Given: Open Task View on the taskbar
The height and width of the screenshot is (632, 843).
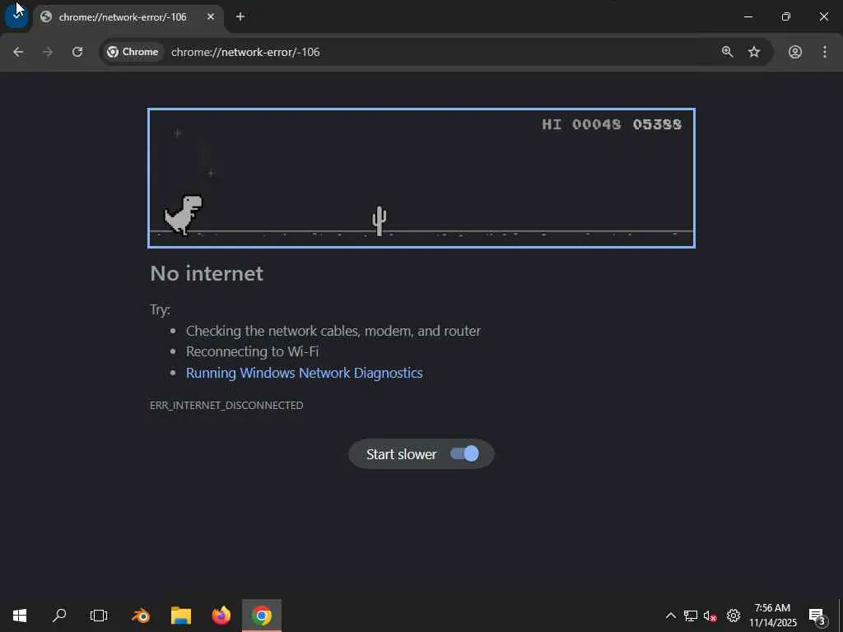Looking at the screenshot, I should coord(99,616).
